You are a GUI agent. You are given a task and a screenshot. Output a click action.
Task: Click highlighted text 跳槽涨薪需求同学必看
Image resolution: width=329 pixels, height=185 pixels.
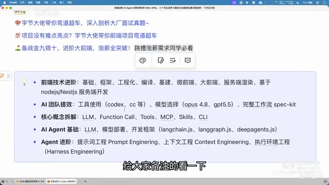[163, 48]
